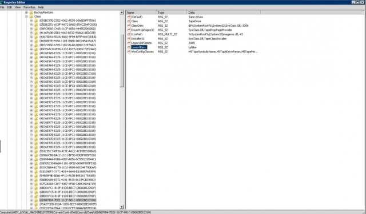
Task: Click the 'Tape drives' data cell
Action: click(x=196, y=17)
